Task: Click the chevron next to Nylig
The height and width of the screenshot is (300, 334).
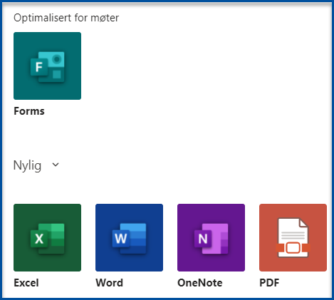Action: [56, 165]
